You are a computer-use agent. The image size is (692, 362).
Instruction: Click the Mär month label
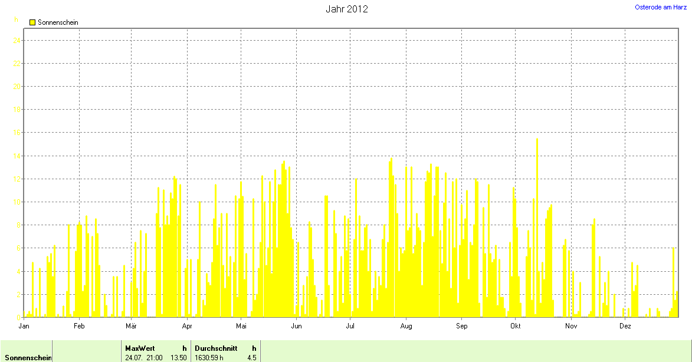click(x=131, y=325)
